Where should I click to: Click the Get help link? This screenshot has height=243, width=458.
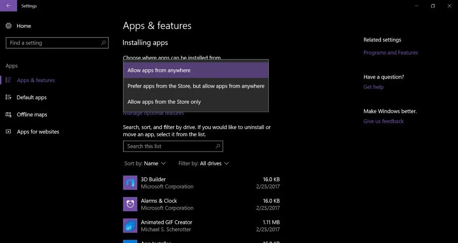(x=373, y=87)
